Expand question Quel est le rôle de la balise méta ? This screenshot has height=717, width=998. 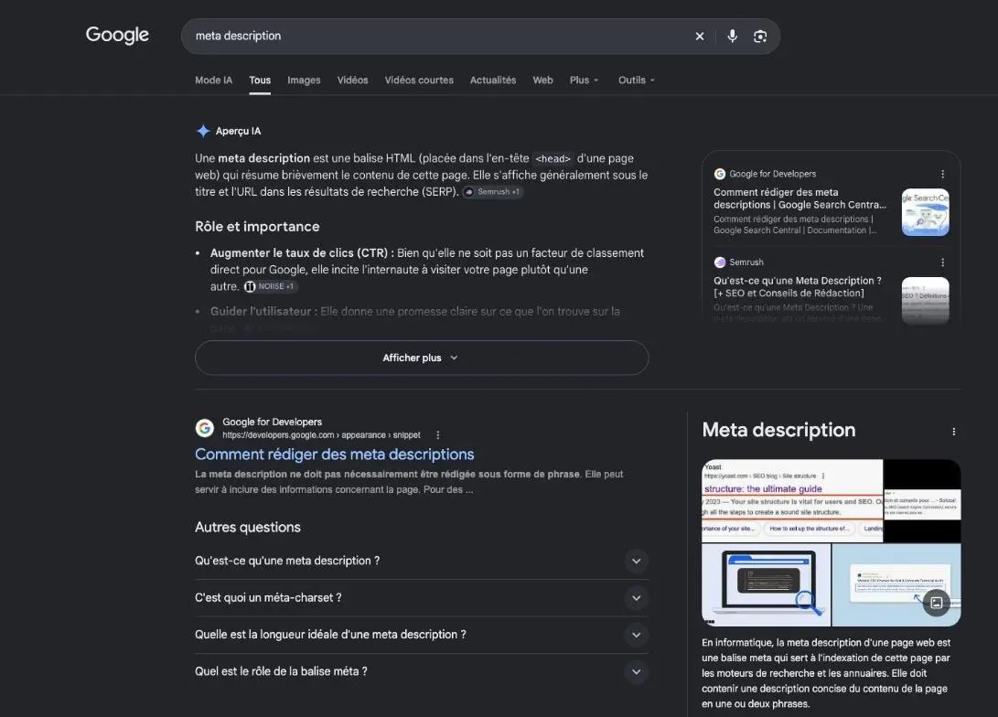pyautogui.click(x=422, y=672)
